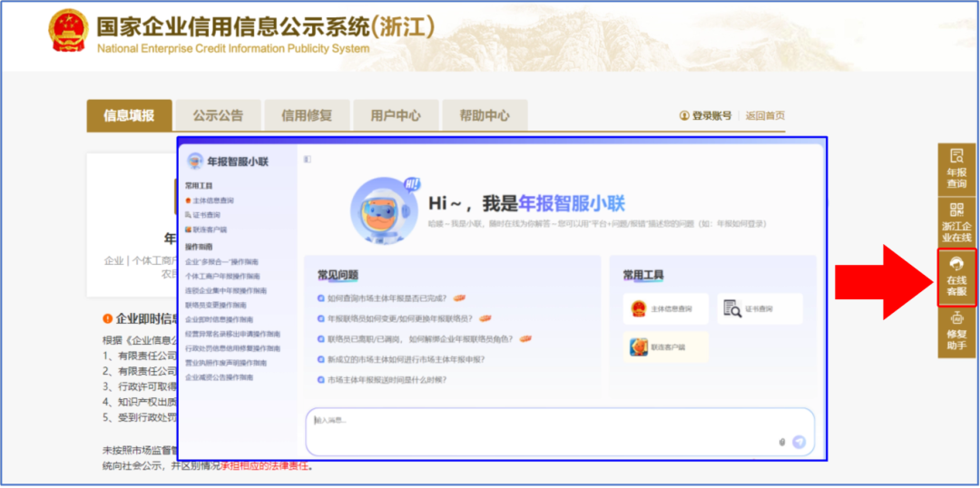Open the 在线客服 headset shortcut

coord(956,278)
